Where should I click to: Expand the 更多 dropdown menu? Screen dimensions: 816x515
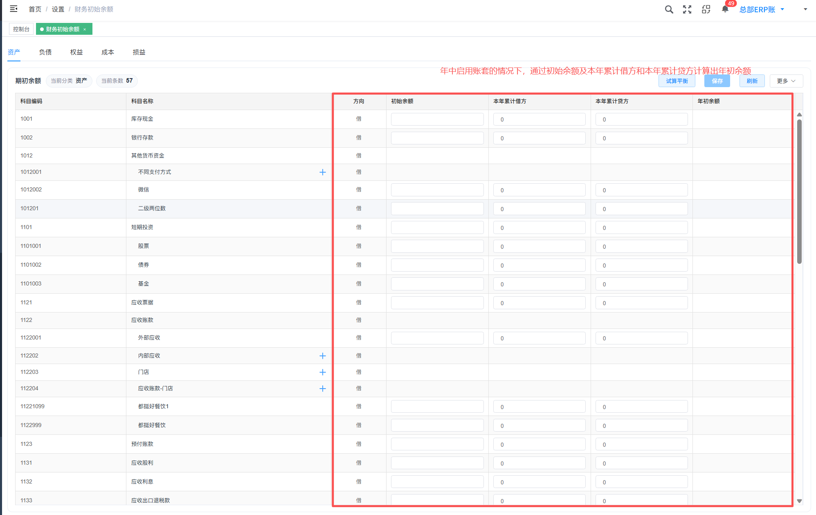tap(786, 81)
